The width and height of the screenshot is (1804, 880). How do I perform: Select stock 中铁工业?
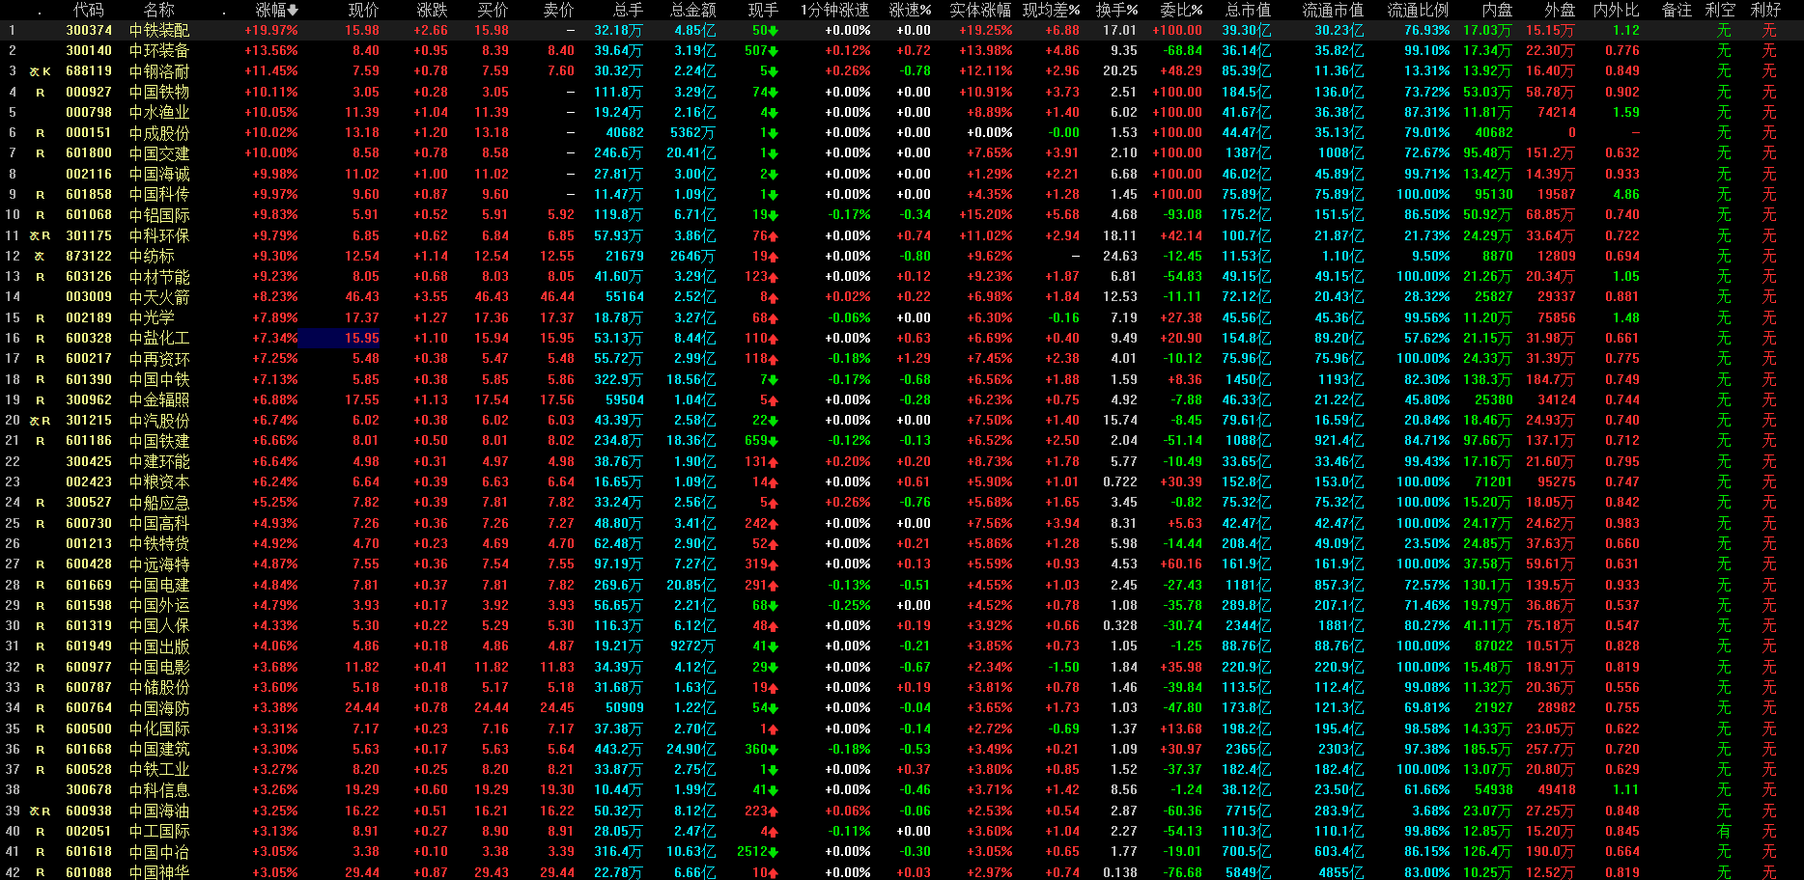click(159, 769)
